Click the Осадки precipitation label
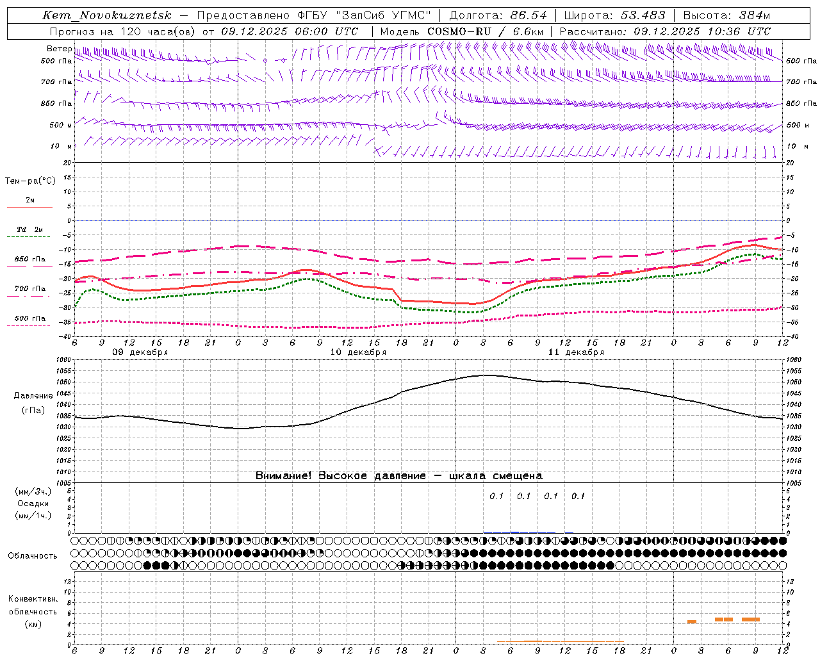This screenshot has width=820, height=656. pyautogui.click(x=33, y=504)
